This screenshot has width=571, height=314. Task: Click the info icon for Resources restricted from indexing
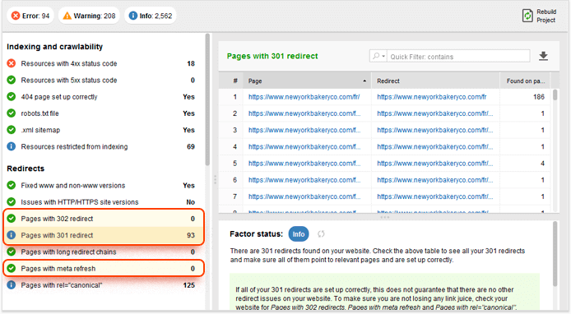pyautogui.click(x=12, y=146)
